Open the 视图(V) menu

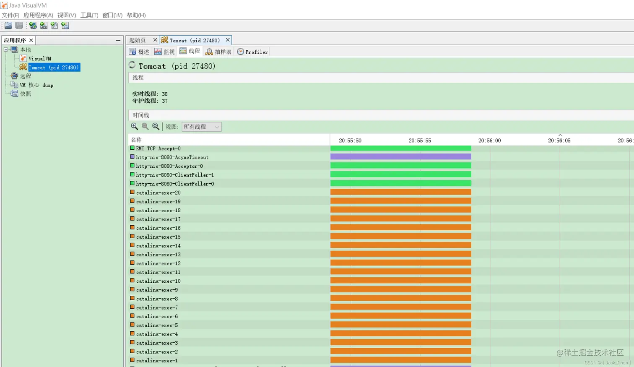coord(67,15)
